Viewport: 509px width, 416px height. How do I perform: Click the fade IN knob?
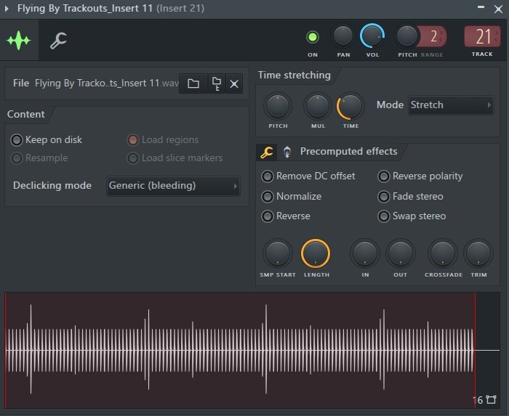click(x=365, y=253)
